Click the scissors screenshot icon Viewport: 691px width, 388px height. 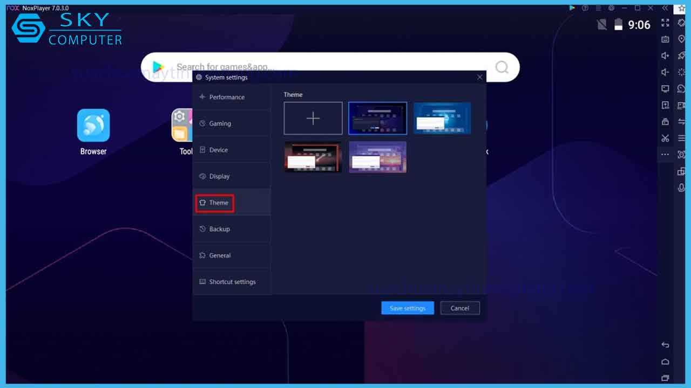665,138
